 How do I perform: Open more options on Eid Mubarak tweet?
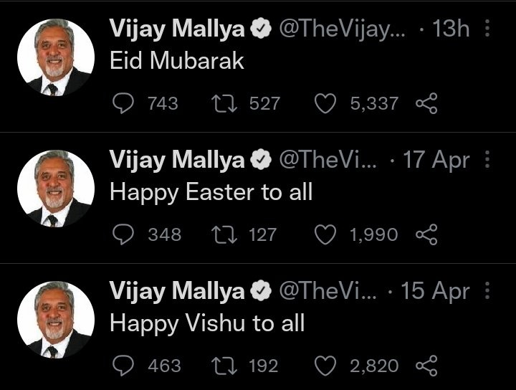click(488, 29)
